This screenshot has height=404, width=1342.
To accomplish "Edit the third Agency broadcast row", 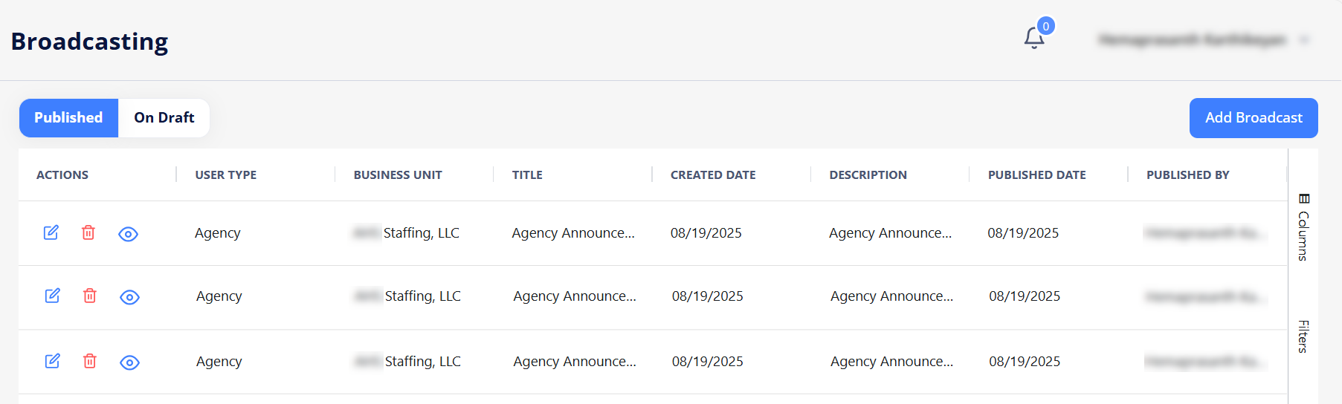I will pos(53,361).
